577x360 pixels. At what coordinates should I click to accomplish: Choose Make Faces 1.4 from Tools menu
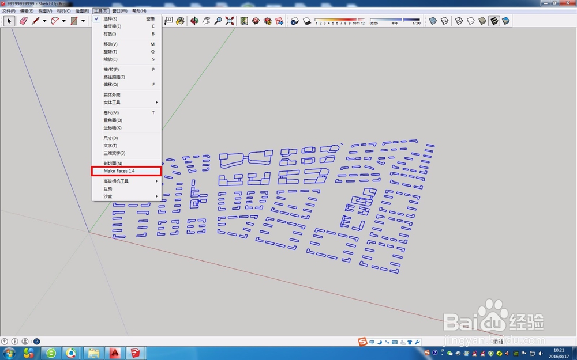(x=126, y=171)
